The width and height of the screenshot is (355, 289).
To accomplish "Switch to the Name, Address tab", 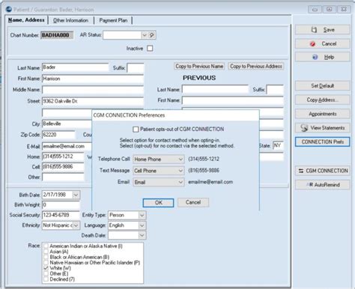I will click(26, 20).
